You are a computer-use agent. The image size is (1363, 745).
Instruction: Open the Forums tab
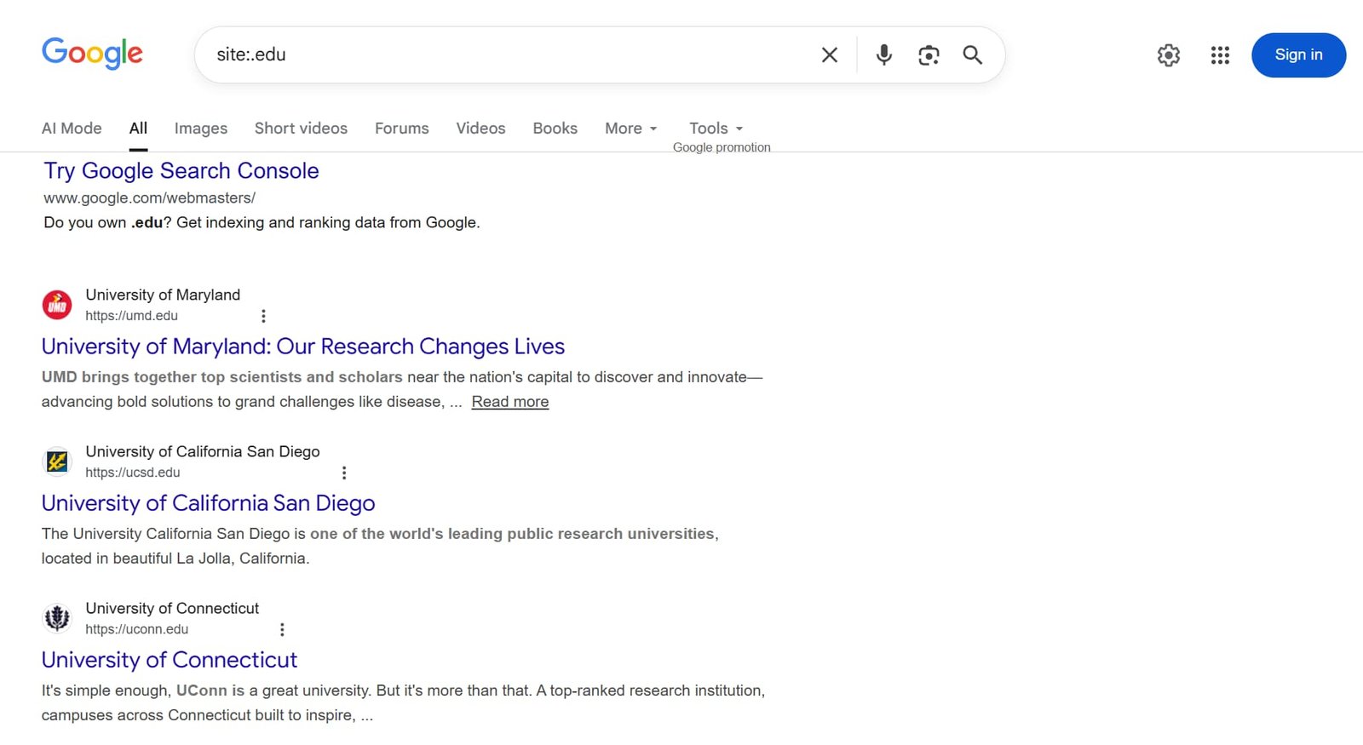pyautogui.click(x=402, y=129)
